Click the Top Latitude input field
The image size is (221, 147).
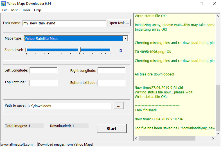[43, 83]
